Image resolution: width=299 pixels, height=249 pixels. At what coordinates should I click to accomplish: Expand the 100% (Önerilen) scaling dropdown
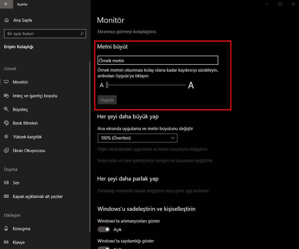pyautogui.click(x=137, y=138)
